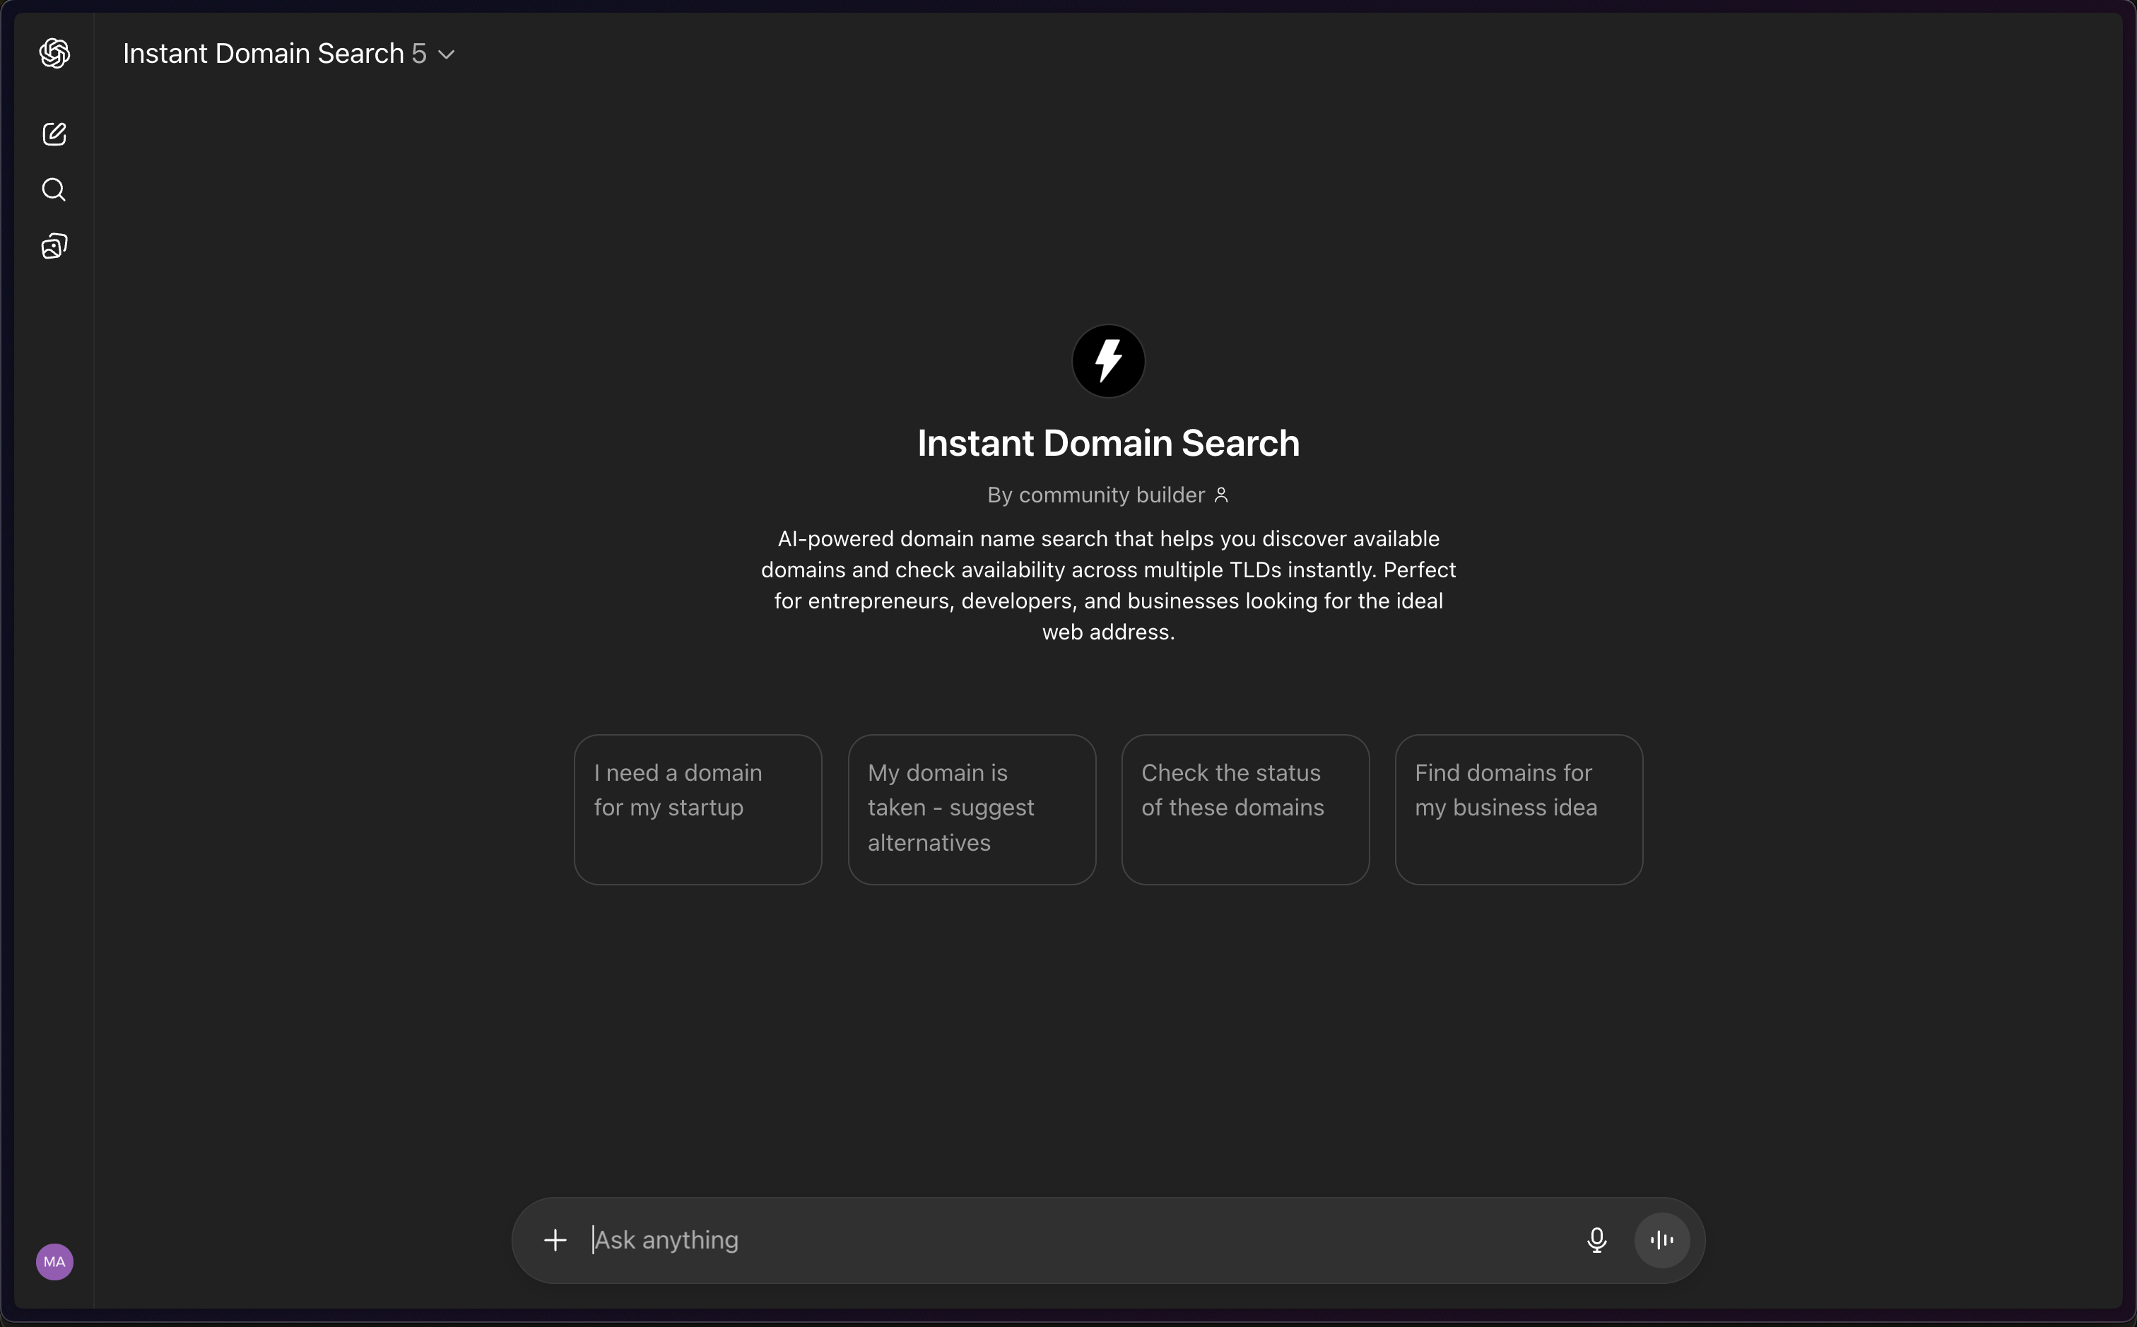This screenshot has height=1327, width=2137.
Task: Click the 'Instant Domain Search' heading
Action: coord(1109,443)
